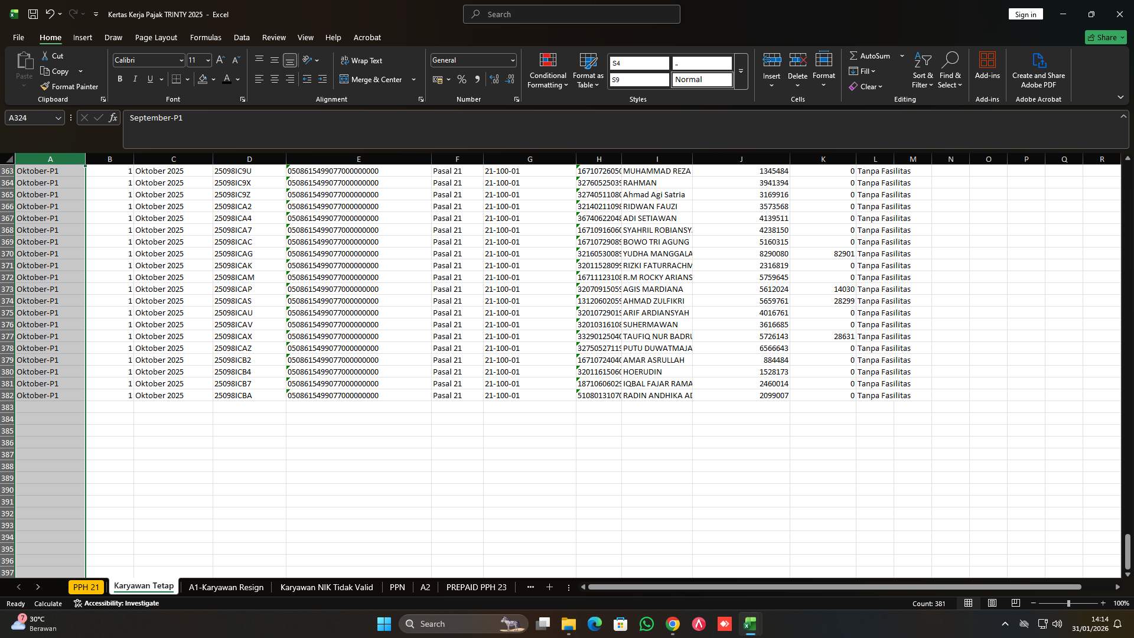Increase decimal places

[x=494, y=79]
